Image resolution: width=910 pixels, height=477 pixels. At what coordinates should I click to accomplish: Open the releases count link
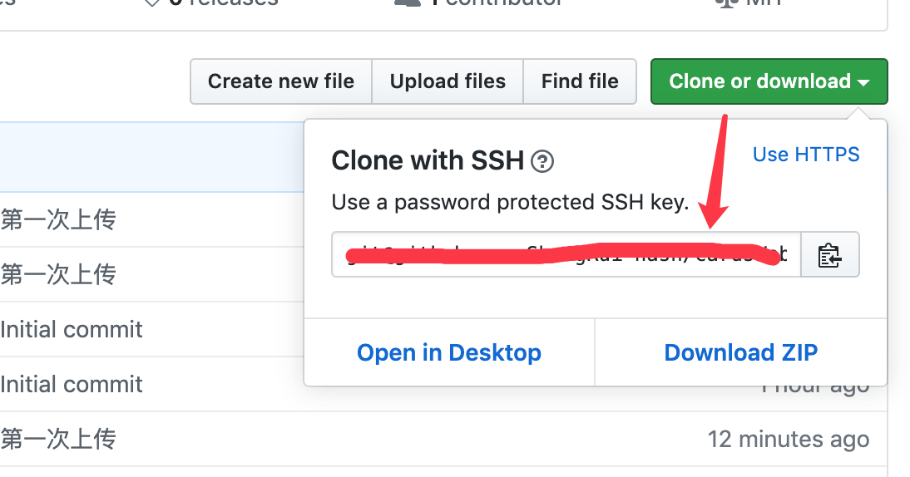212,2
